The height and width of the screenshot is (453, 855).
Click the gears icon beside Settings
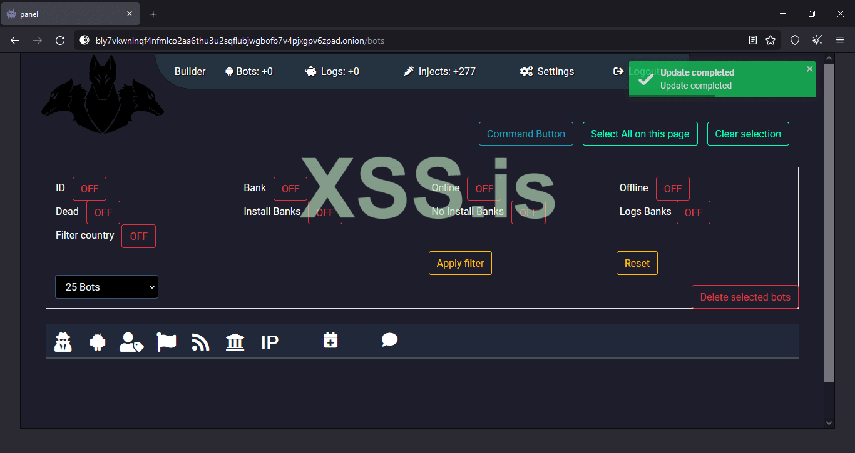click(526, 72)
